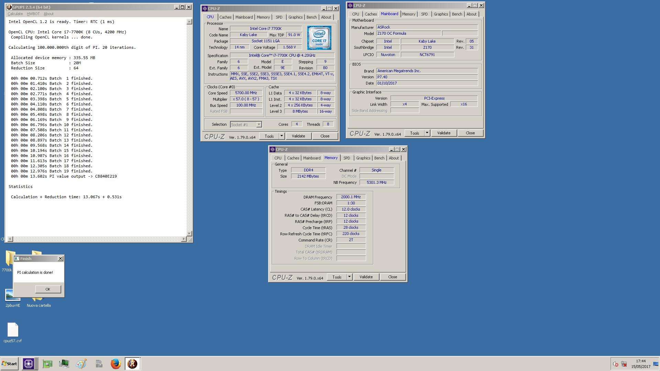Expand Tools dropdown arrow in Mainboard window
The width and height of the screenshot is (660, 371).
(x=427, y=133)
